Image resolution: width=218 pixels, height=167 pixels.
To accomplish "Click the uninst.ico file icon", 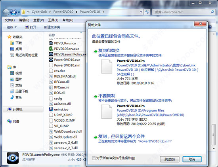I will pyautogui.click(x=51, y=109).
